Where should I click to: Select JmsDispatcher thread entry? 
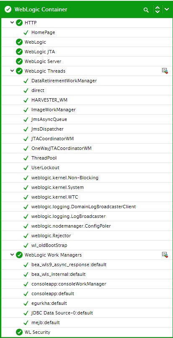47,129
